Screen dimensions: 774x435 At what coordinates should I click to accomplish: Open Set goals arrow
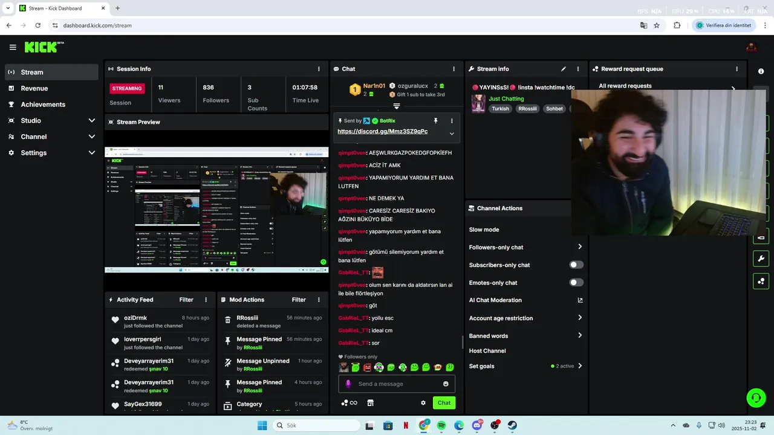[x=580, y=366]
